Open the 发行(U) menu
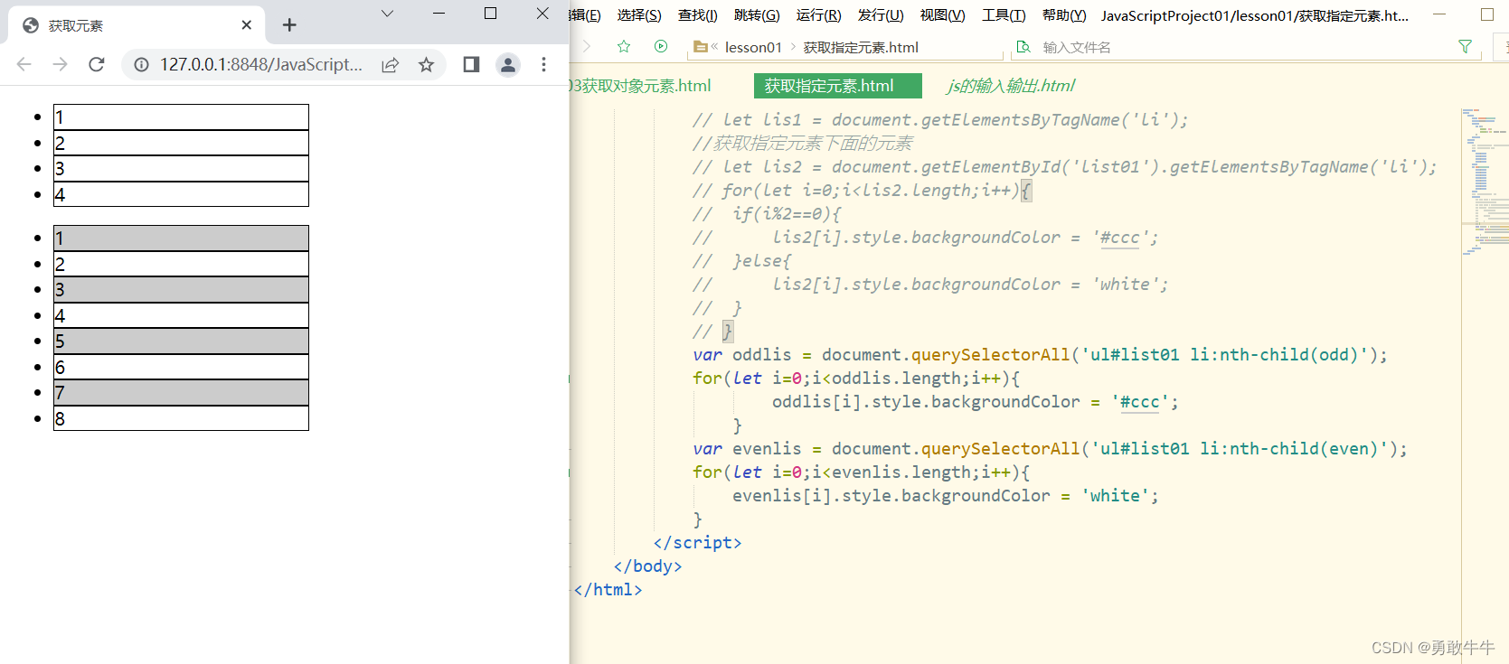This screenshot has width=1509, height=664. coord(881,15)
